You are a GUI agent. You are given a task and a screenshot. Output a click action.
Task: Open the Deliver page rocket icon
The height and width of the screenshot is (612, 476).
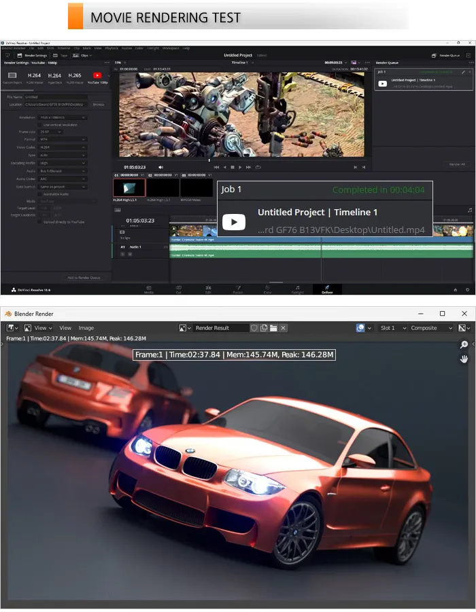[x=327, y=287]
